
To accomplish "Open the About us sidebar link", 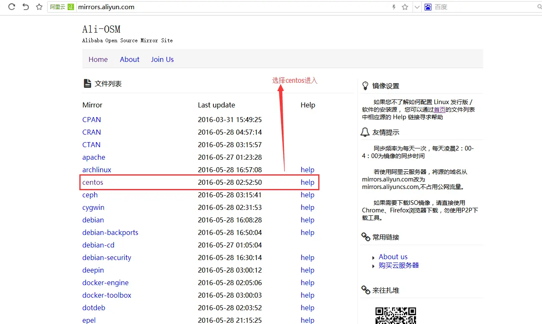I will point(393,257).
